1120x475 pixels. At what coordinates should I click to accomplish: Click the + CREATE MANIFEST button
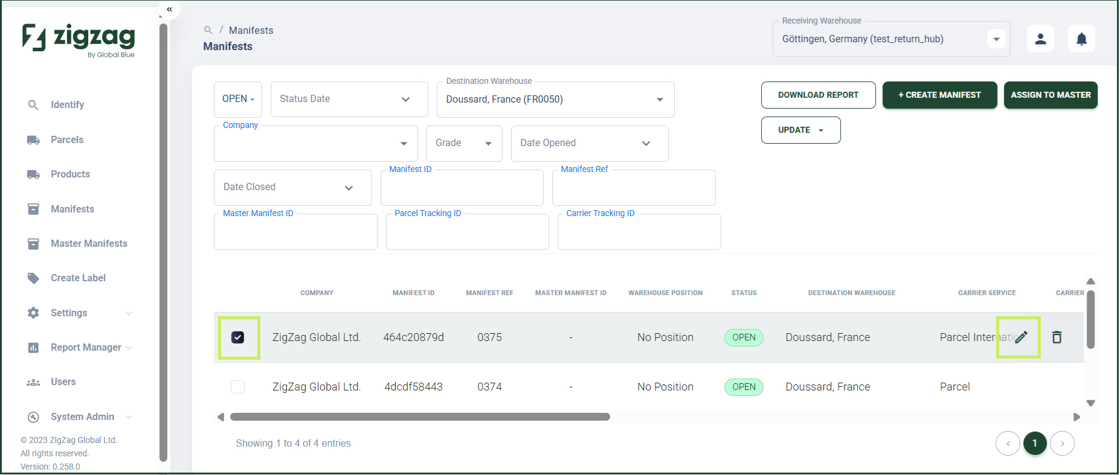[939, 95]
